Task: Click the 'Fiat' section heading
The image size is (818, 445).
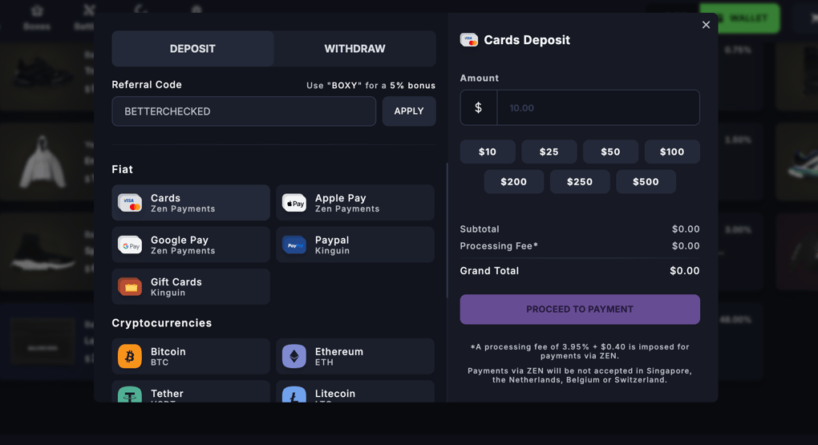Action: [122, 169]
